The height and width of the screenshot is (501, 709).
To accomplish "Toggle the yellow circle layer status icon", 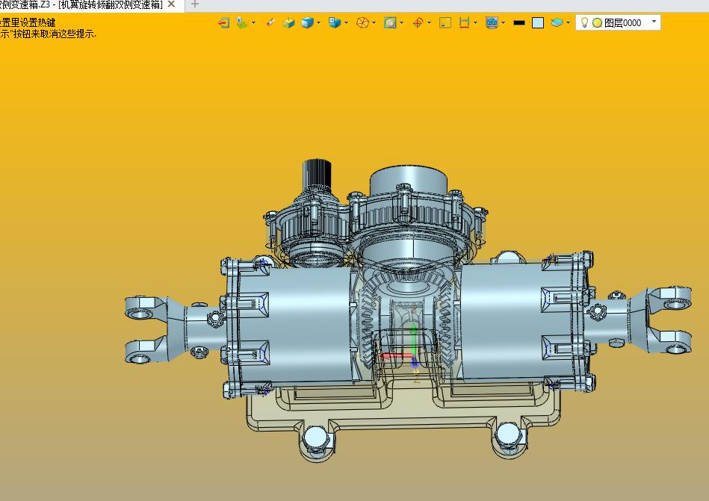I will click(x=597, y=23).
